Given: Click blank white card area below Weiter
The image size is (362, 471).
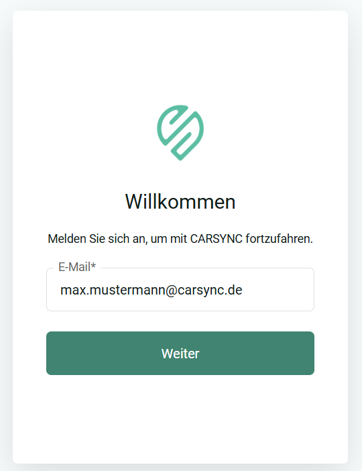Looking at the screenshot, I should [x=180, y=417].
